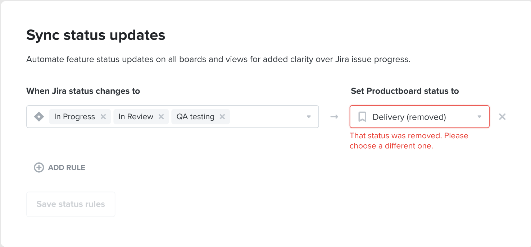This screenshot has height=247, width=531.
Task: Open the Jira status dropdown
Action: click(x=309, y=116)
